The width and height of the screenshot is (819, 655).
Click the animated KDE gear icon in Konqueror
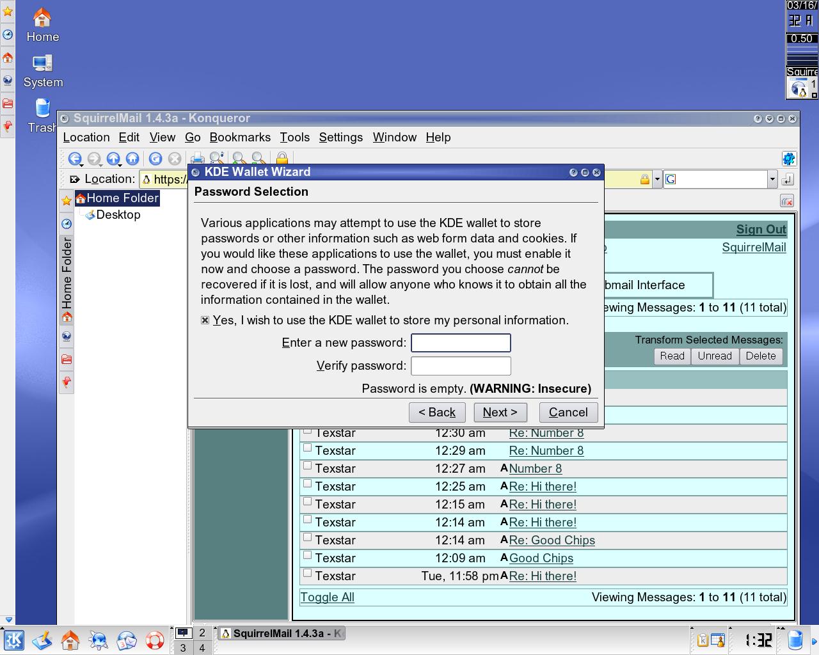pyautogui.click(x=789, y=159)
